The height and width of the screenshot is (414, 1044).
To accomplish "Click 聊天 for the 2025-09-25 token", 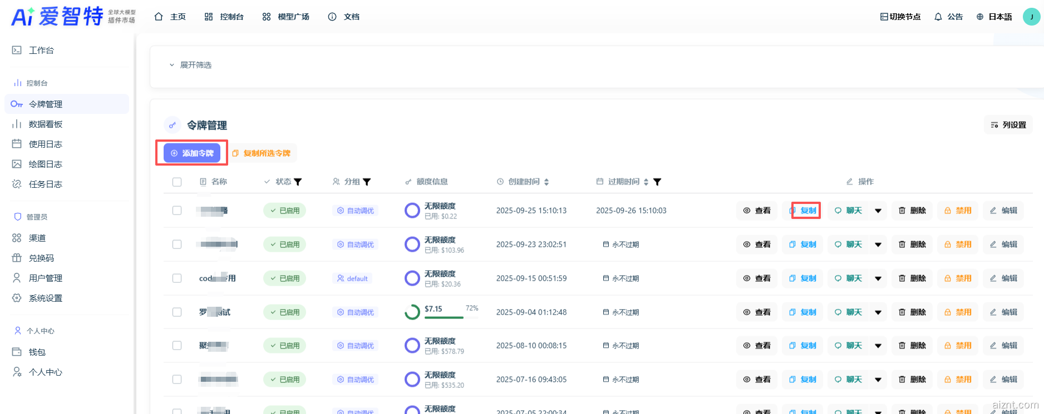I will click(x=848, y=211).
